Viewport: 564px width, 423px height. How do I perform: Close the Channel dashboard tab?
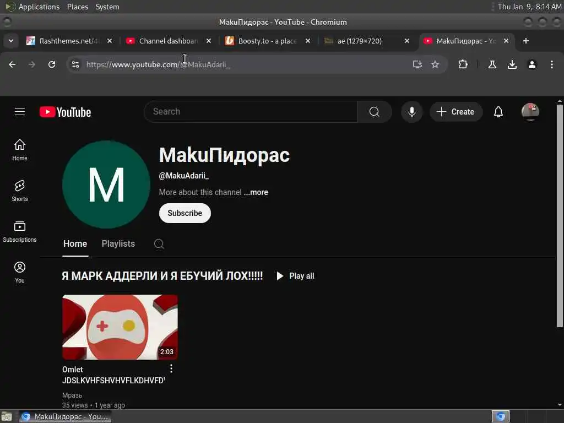point(209,41)
